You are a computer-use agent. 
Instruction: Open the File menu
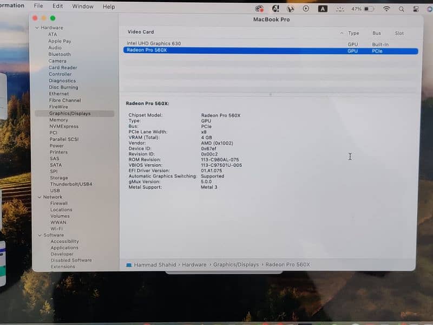(x=38, y=6)
